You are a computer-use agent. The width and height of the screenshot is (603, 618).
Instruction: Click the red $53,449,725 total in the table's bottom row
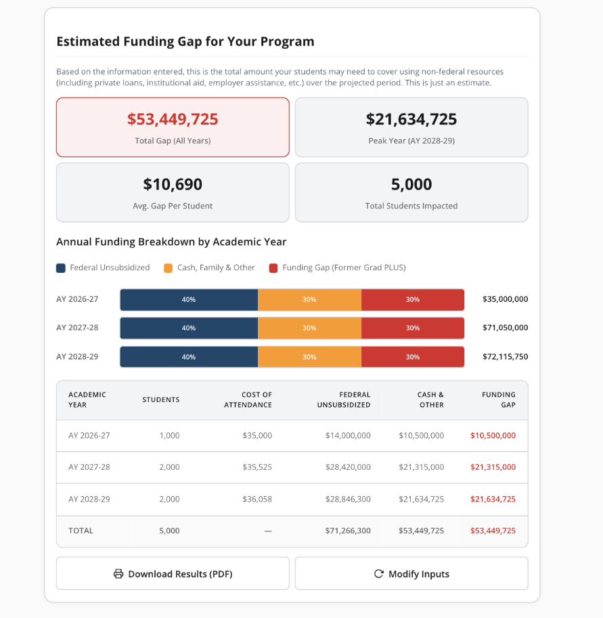[x=493, y=531]
